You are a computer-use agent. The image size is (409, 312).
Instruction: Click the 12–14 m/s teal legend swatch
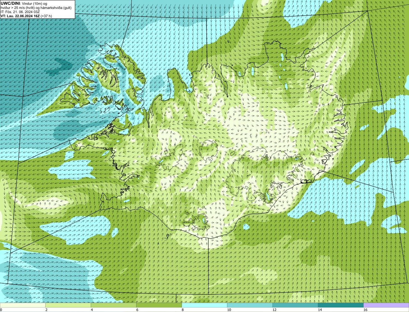pos(295,305)
